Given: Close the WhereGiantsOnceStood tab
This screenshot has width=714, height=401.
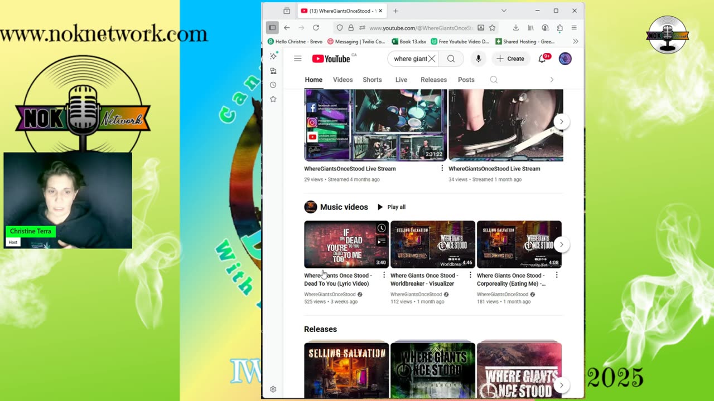Looking at the screenshot, I should [380, 11].
